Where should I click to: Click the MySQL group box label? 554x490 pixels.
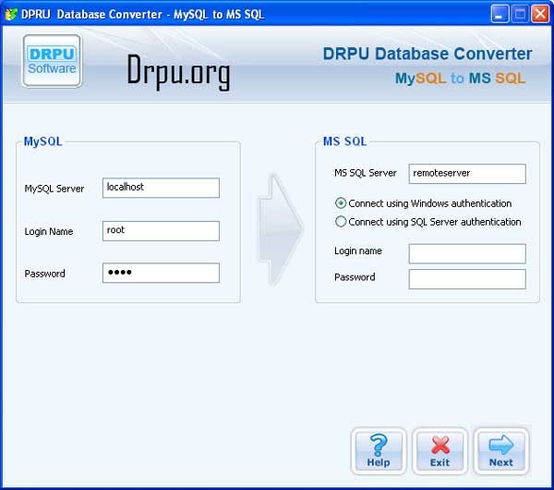coord(42,141)
